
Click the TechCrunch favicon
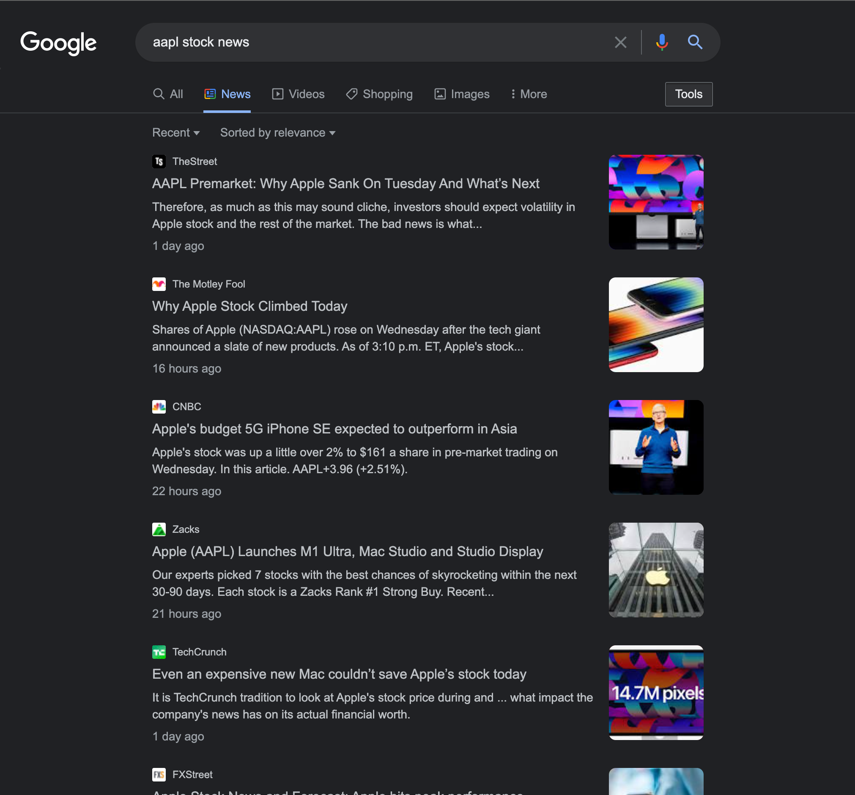[159, 652]
